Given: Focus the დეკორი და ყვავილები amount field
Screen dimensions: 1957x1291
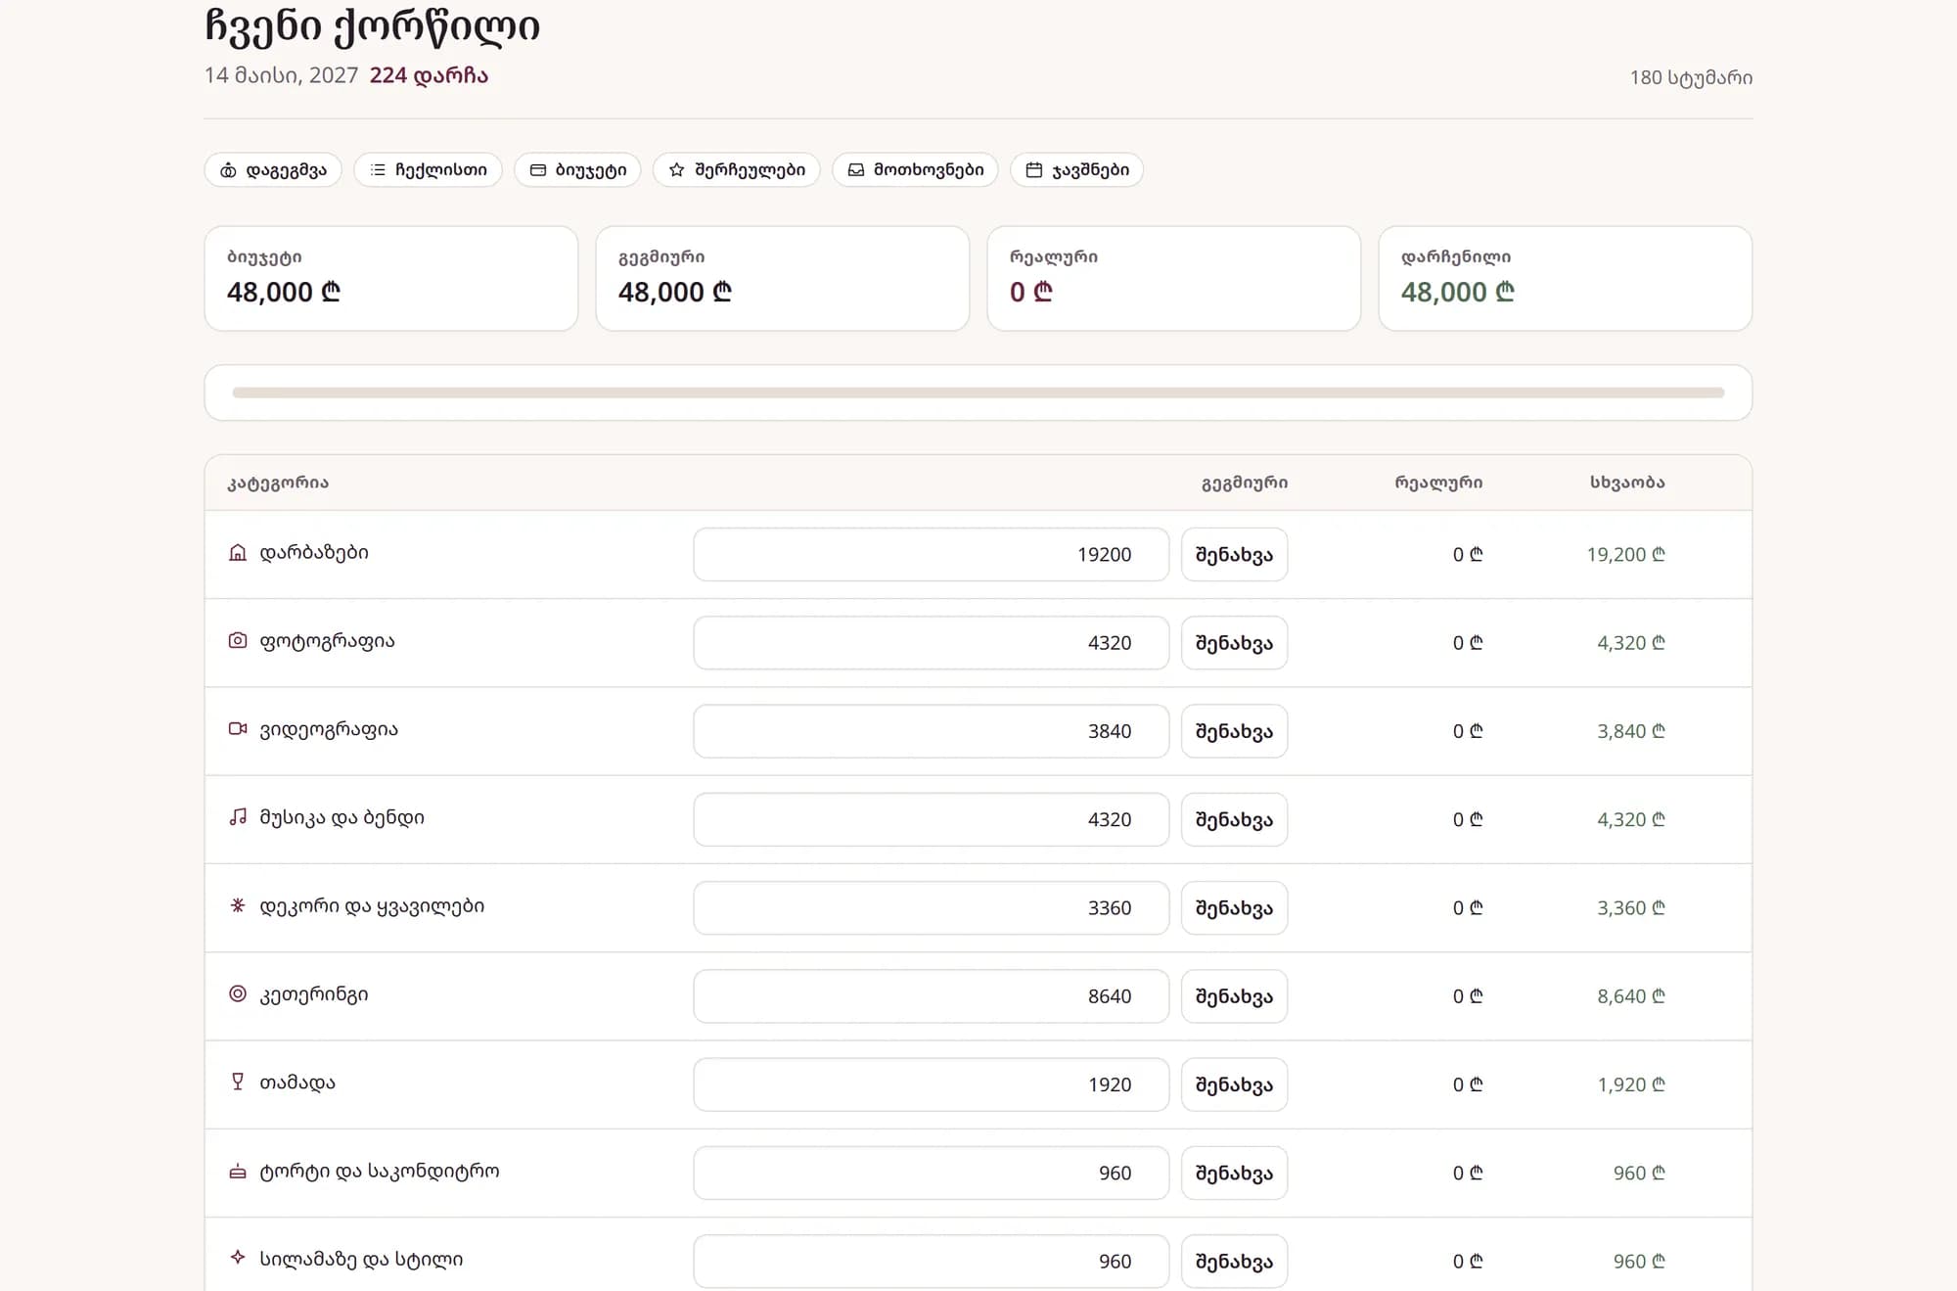Looking at the screenshot, I should [x=931, y=908].
